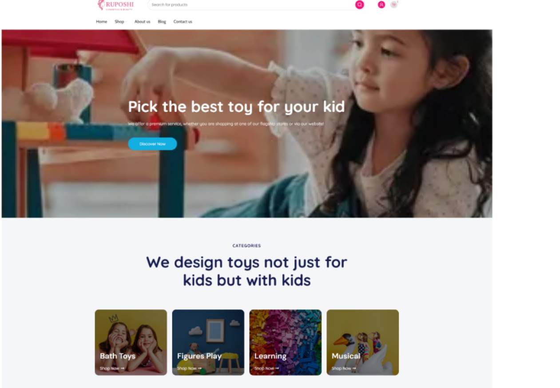Click the hero banner heading text
The width and height of the screenshot is (560, 388).
click(236, 107)
